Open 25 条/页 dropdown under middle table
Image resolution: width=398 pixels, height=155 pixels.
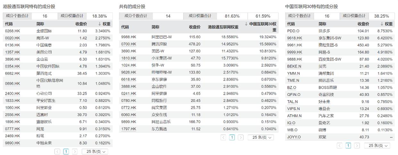pos(261,137)
